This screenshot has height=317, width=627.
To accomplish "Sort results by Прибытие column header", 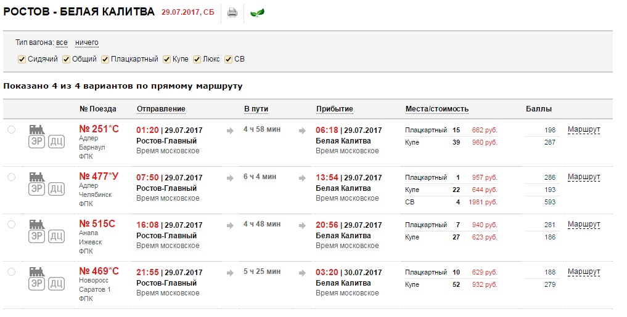I will click(x=334, y=109).
